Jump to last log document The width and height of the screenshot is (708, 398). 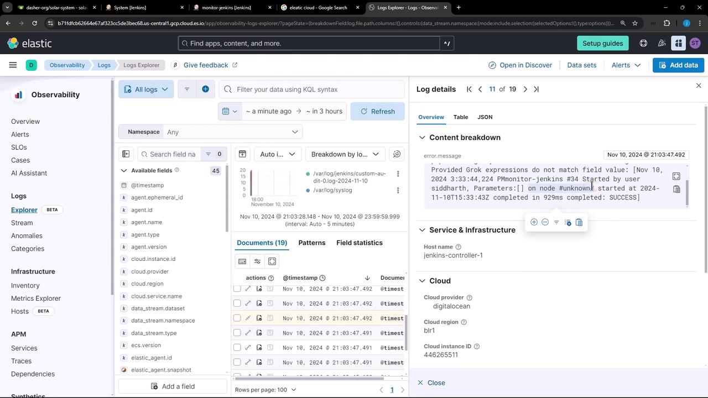(x=536, y=89)
